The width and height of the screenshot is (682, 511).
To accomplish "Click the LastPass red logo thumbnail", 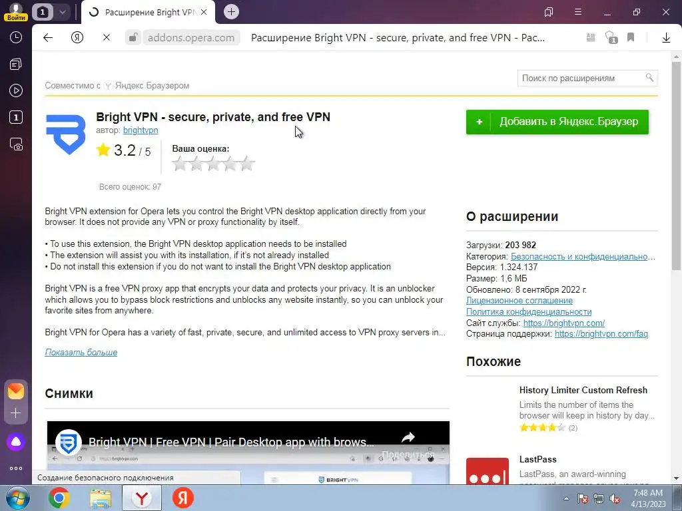I will (487, 471).
